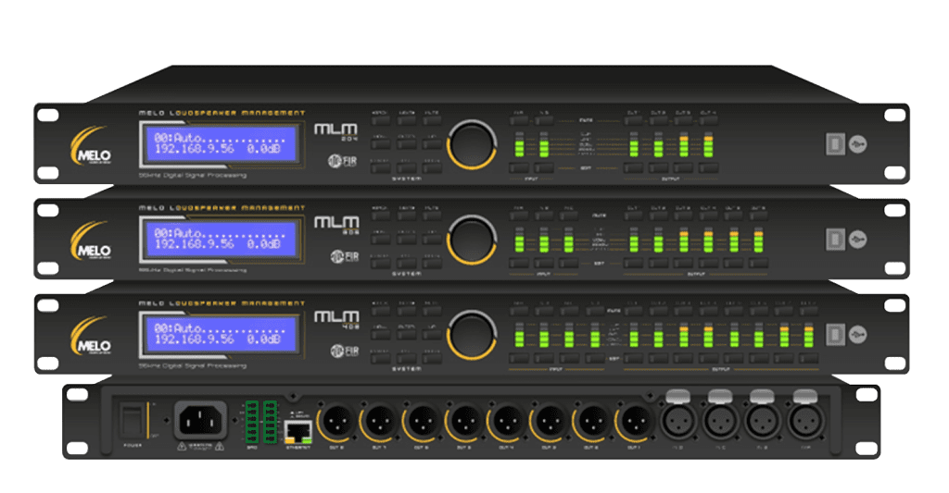Image resolution: width=949 pixels, height=493 pixels.
Task: Click the input A LED meter on MLM 306
Action: tap(519, 240)
